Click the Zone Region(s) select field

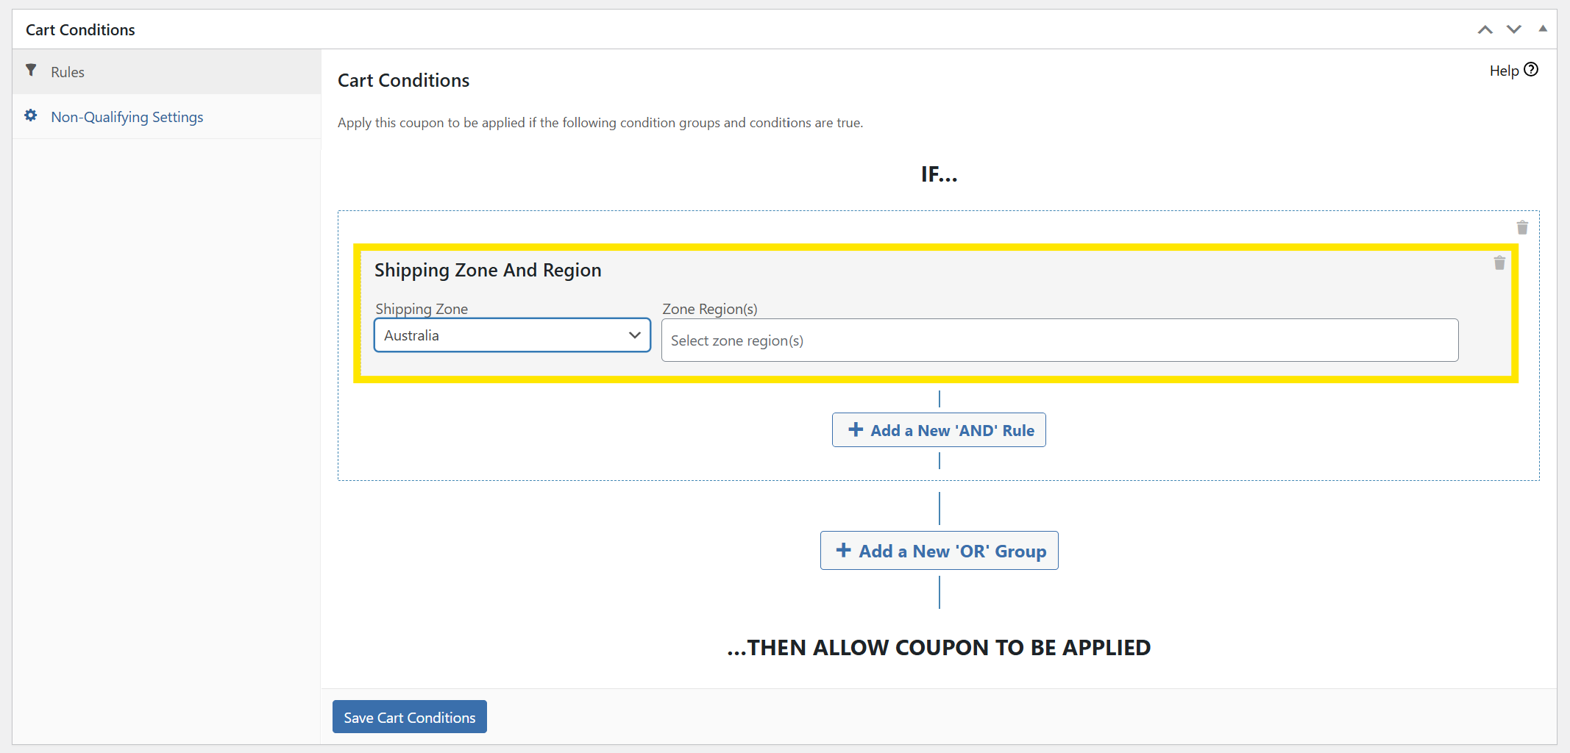[x=1059, y=340]
